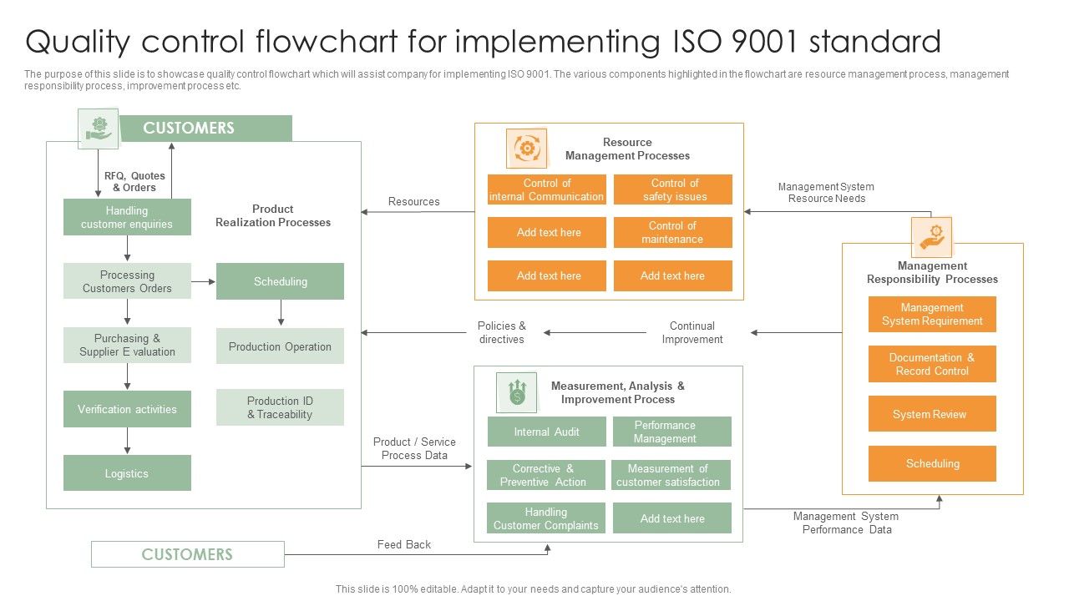Image resolution: width=1069 pixels, height=601 pixels.
Task: Click the Control of maintenance box
Action: point(673,232)
